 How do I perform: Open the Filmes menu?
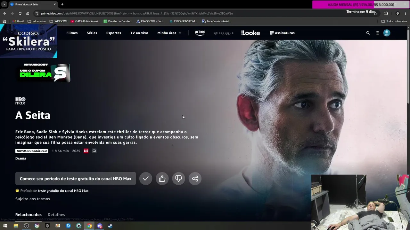coord(72,33)
